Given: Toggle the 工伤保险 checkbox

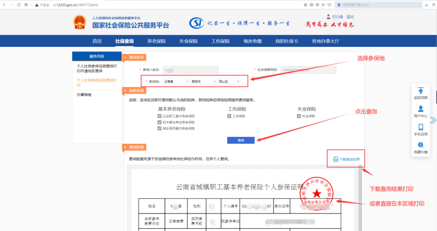Looking at the screenshot, I should [229, 116].
